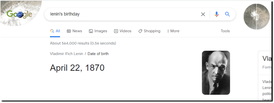274x103 pixels.
Task: Click the Images tab picture icon
Action: point(91,31)
